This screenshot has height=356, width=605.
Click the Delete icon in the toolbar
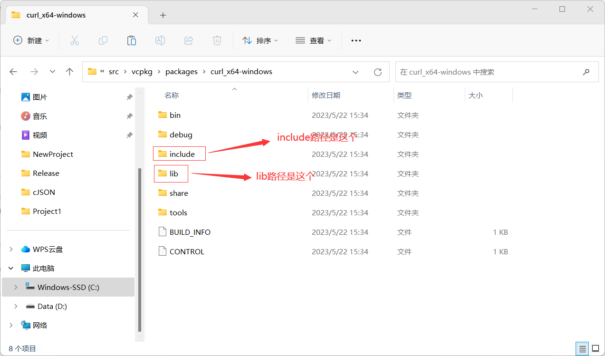click(x=217, y=40)
